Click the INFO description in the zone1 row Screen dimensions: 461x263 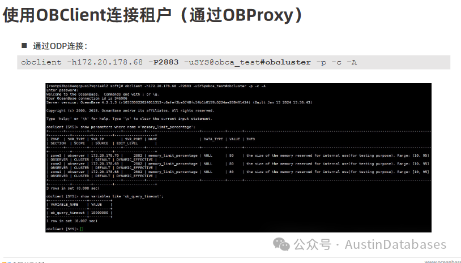click(x=338, y=172)
